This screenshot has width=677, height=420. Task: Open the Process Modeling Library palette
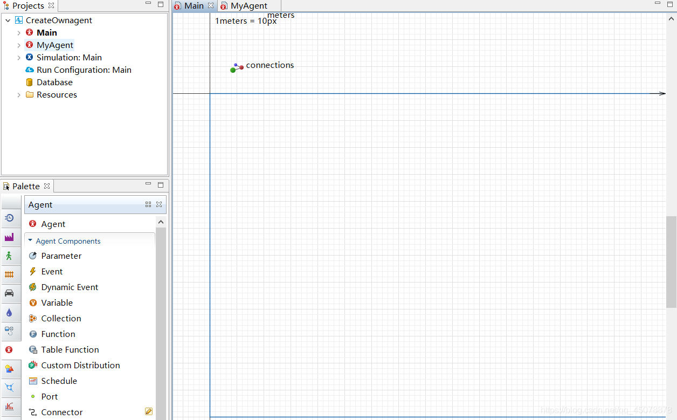[9, 218]
